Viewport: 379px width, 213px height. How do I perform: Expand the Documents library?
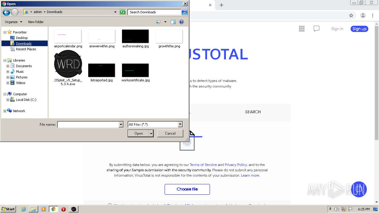pos(8,66)
